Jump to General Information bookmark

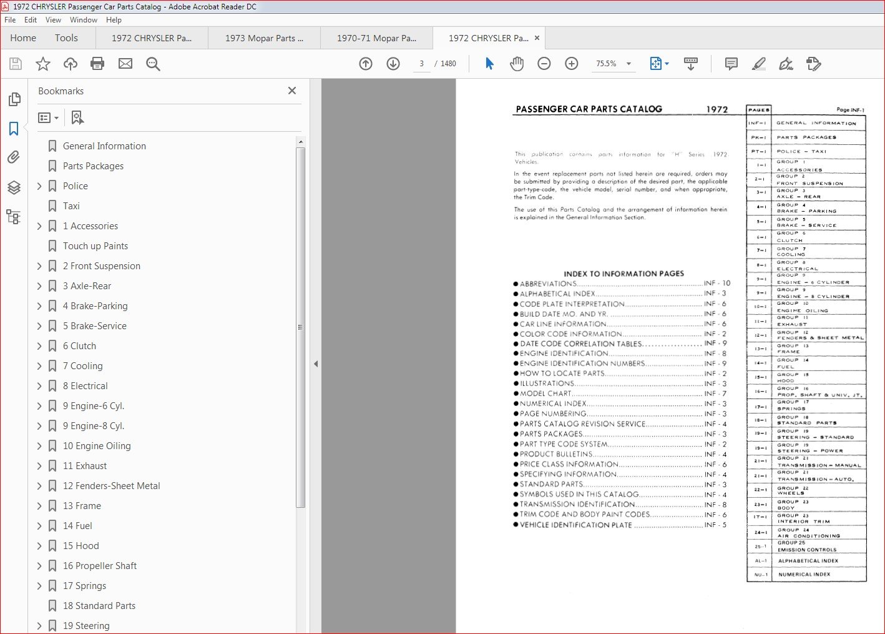(104, 146)
